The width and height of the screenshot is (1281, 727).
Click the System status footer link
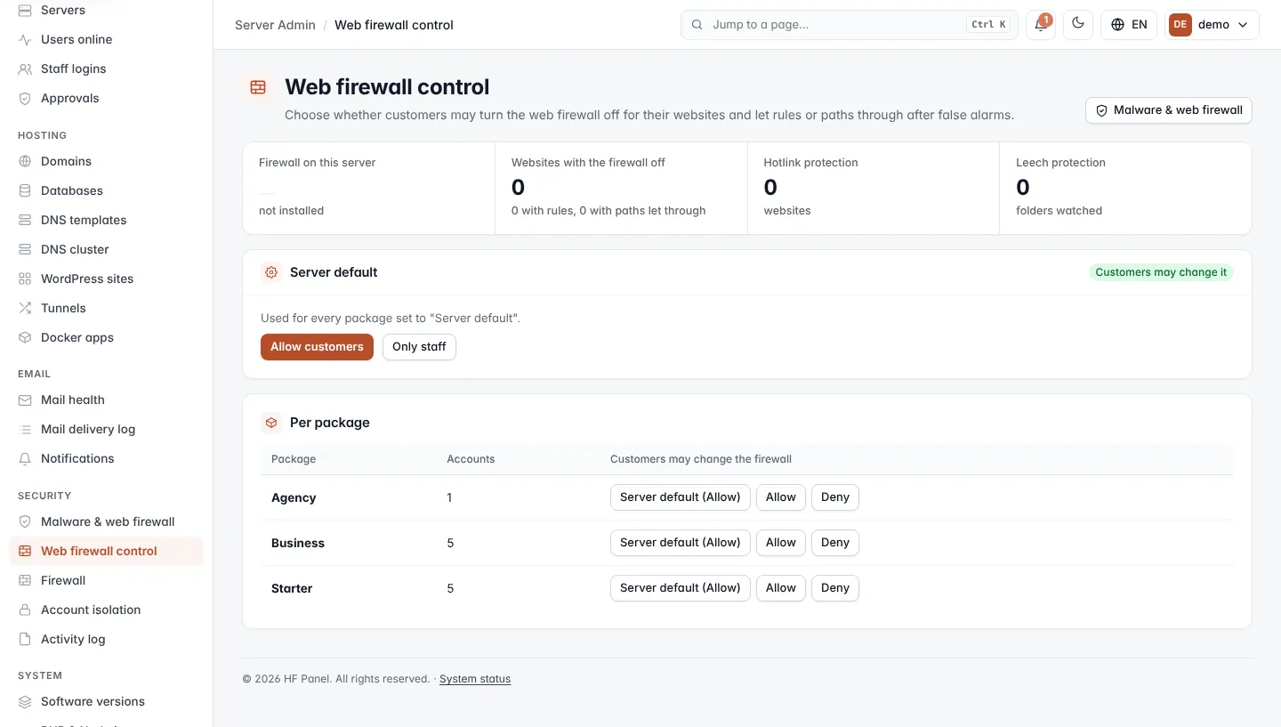475,679
